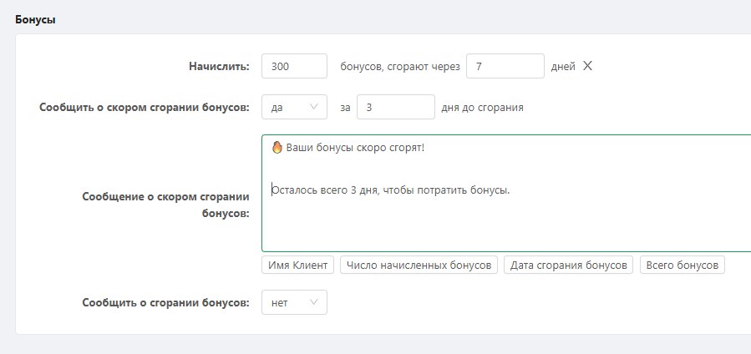This screenshot has width=751, height=354.
Task: Click the fire emoji in the message
Action: (277, 147)
